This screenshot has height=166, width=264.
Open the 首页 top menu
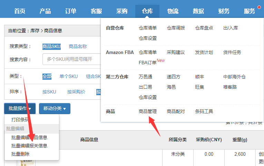click(20, 11)
